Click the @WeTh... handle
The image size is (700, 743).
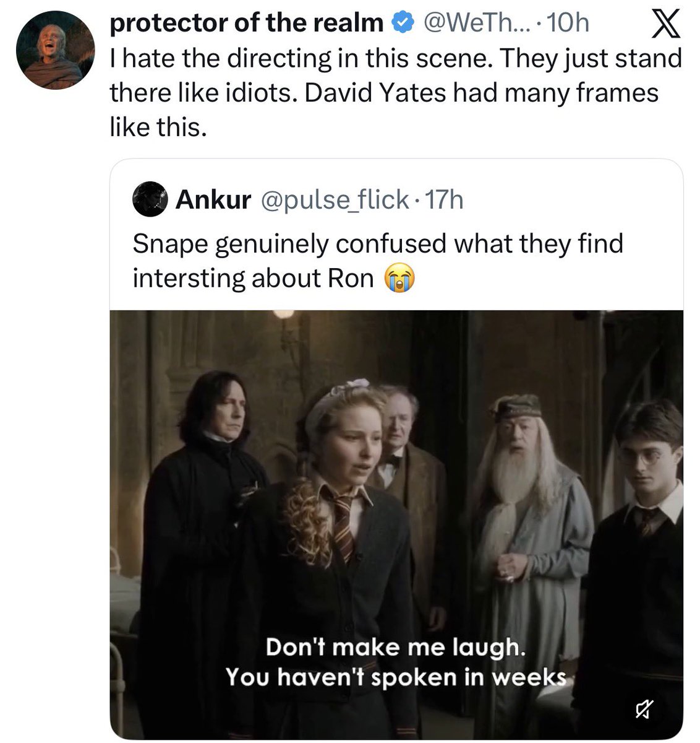tap(475, 24)
